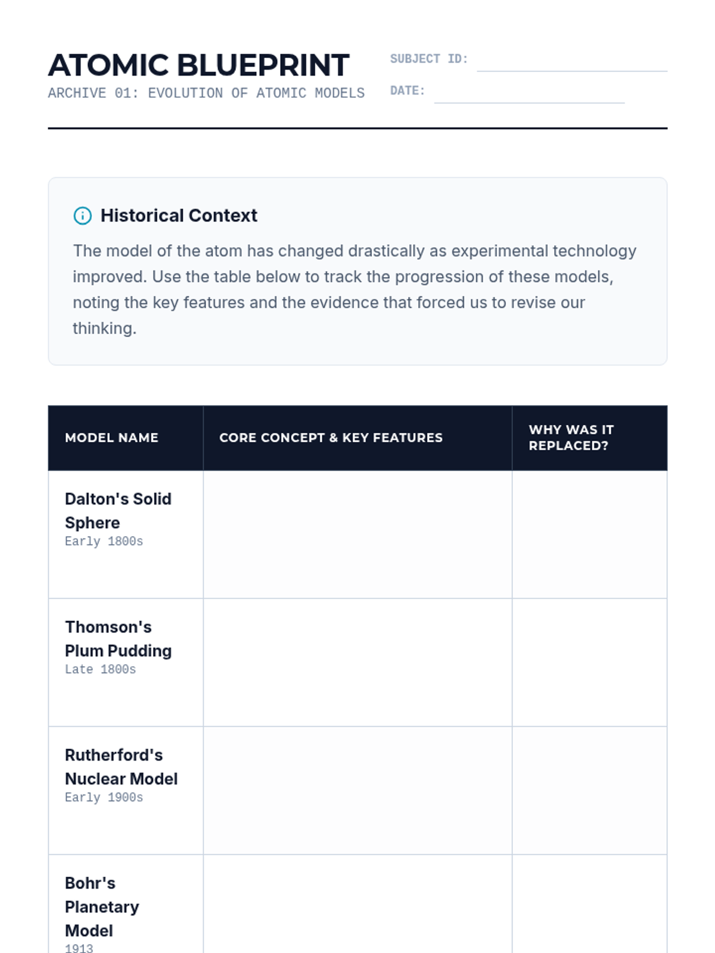Click Dalton's why replaced answer cell
Viewport: 715px width, 953px height.
tap(590, 534)
